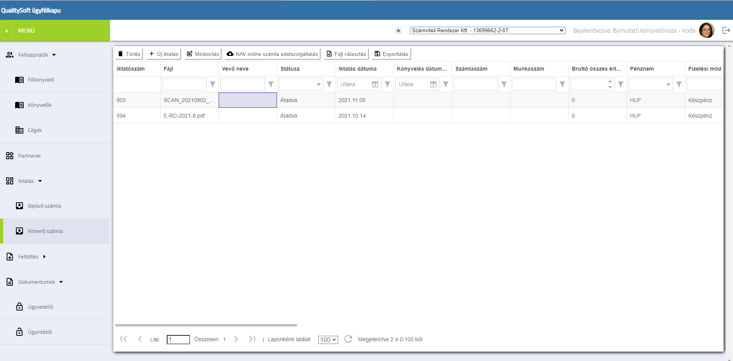Go to last page arrow icon
733x361 pixels.
coord(252,339)
